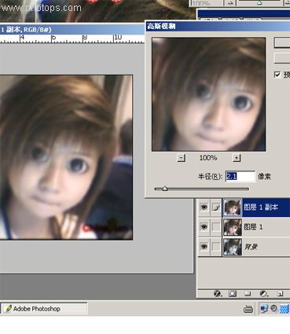
Task: Open the adjustment layer icon menu
Action: pyautogui.click(x=263, y=294)
